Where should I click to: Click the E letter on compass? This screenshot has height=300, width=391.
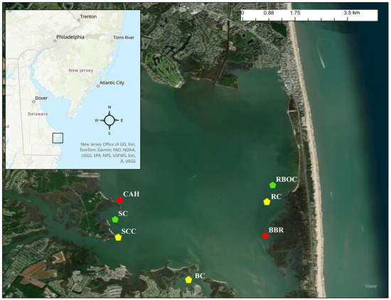pos(122,120)
